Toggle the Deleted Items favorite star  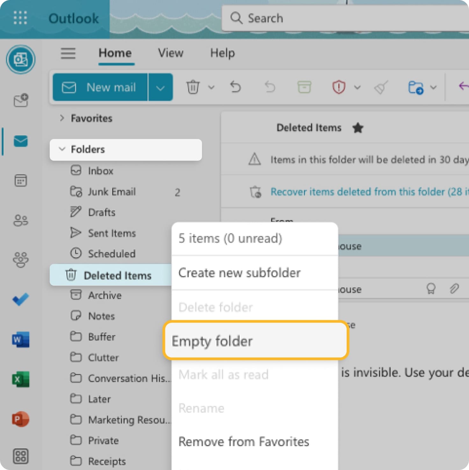358,128
